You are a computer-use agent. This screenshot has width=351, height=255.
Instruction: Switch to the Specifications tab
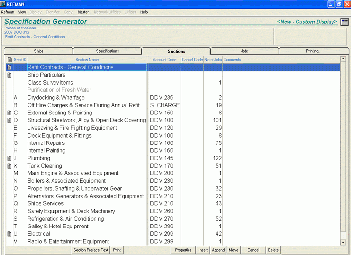click(107, 51)
